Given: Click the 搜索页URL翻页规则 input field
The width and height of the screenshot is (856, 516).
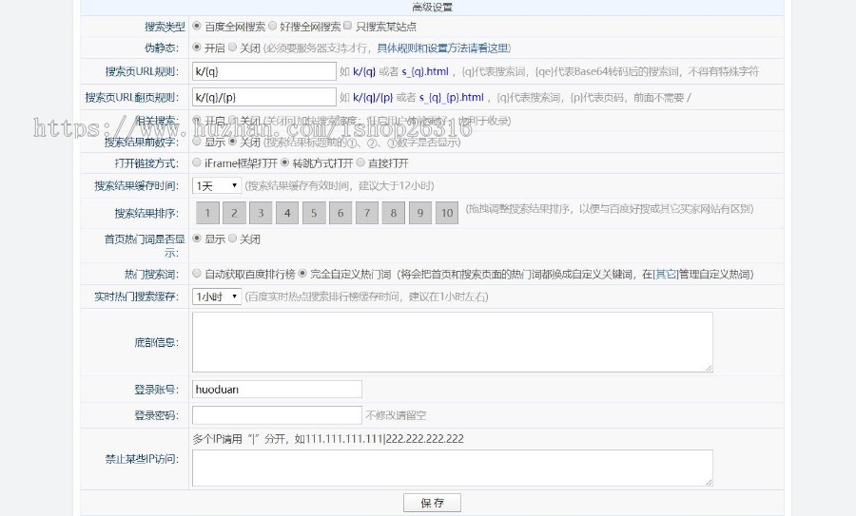Looking at the screenshot, I should pos(264,97).
